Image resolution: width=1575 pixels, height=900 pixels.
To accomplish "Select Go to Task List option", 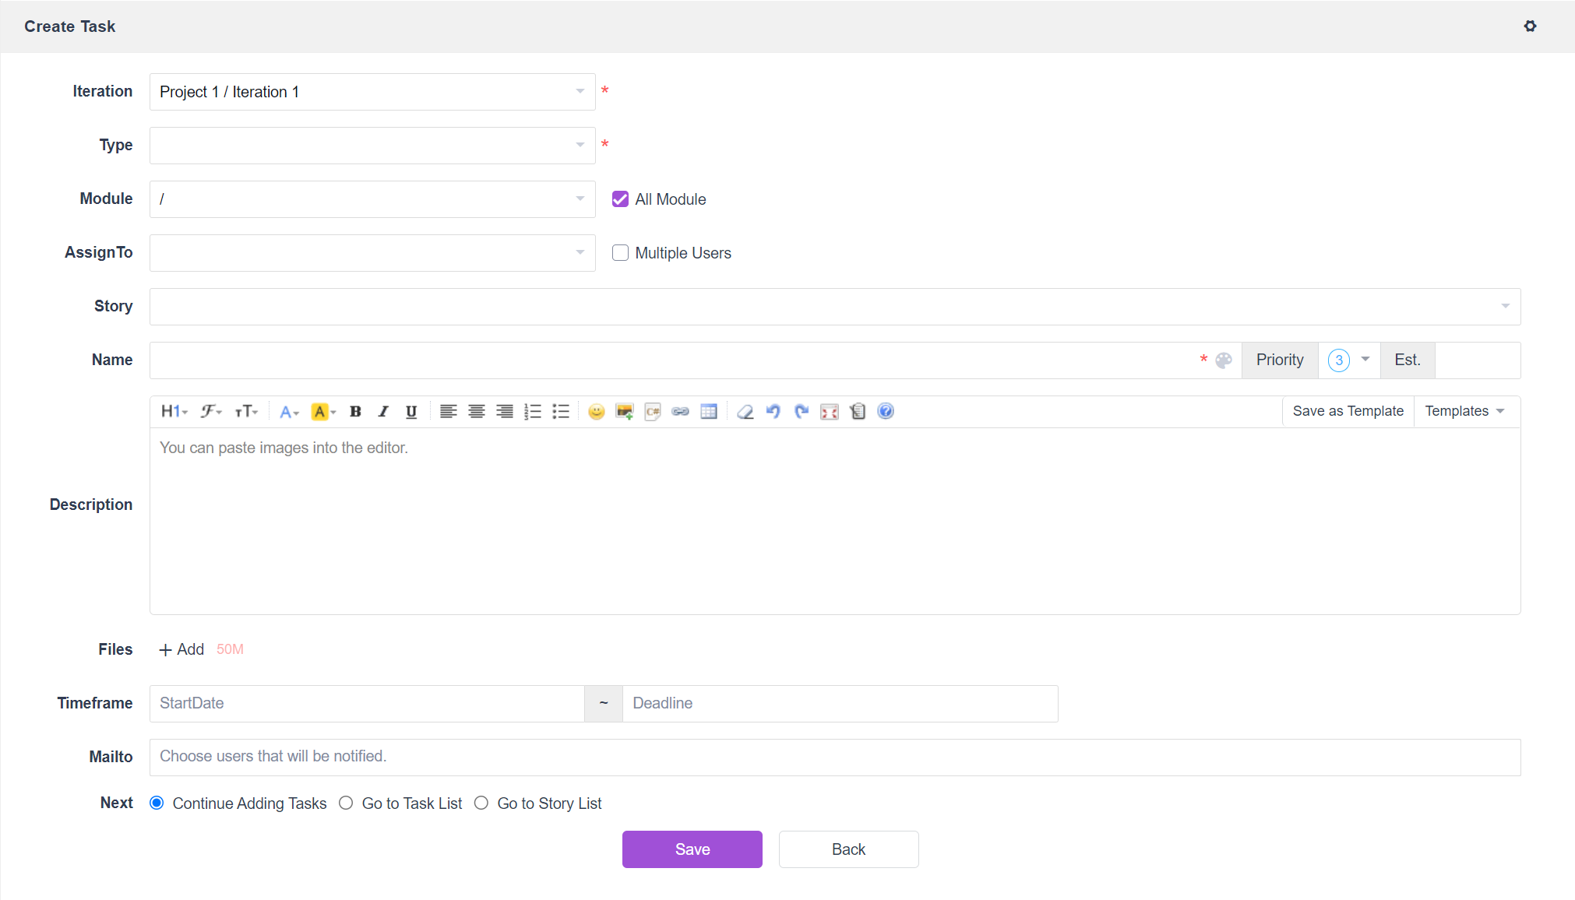I will 346,803.
